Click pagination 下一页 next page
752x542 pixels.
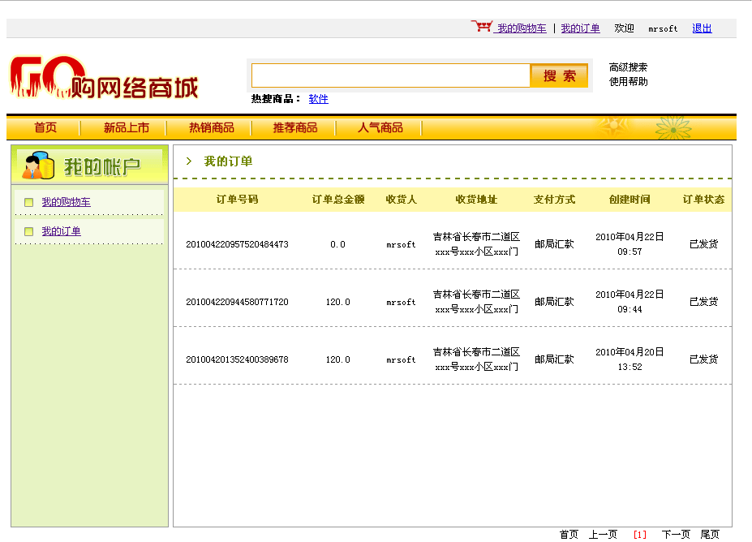(x=677, y=535)
